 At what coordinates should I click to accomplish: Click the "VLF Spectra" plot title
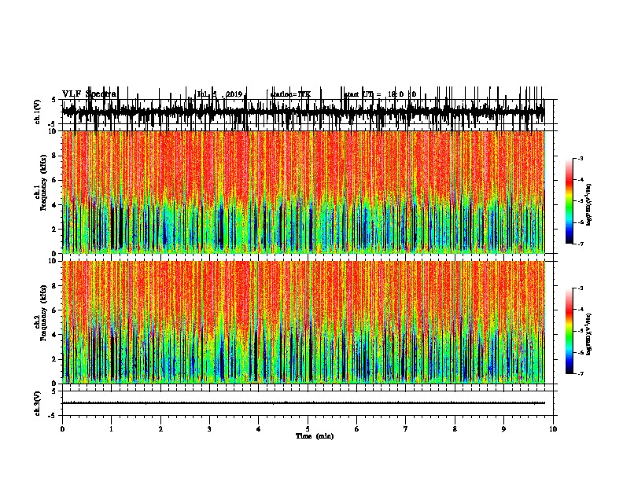pyautogui.click(x=90, y=94)
